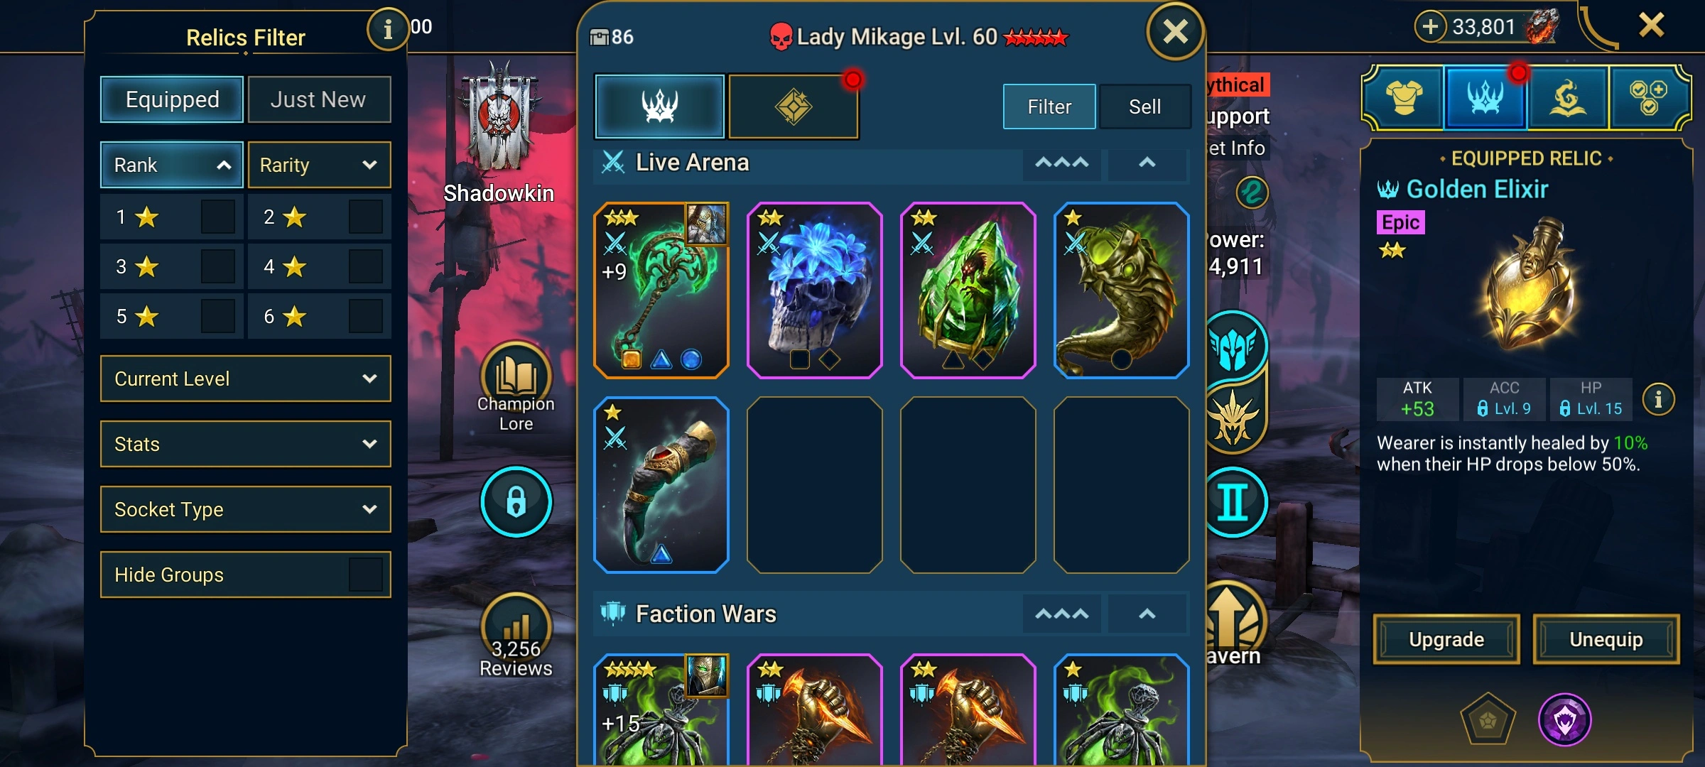Image resolution: width=1705 pixels, height=767 pixels.
Task: Toggle the Hide Groups checkbox
Action: [365, 575]
